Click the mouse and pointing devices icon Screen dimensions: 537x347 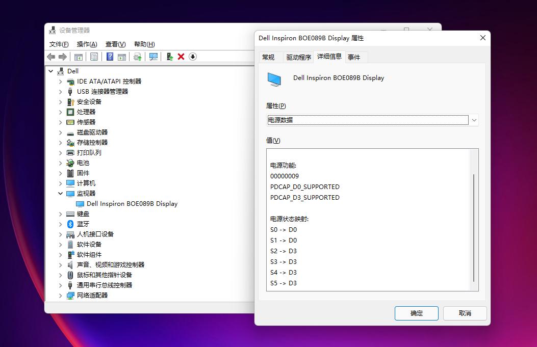[70, 275]
